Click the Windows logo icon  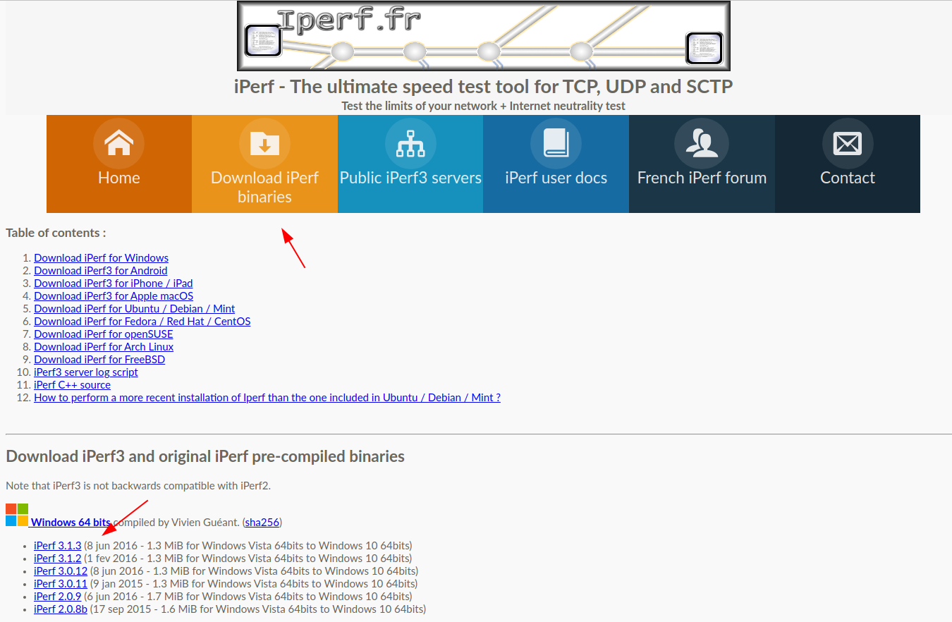click(x=17, y=515)
